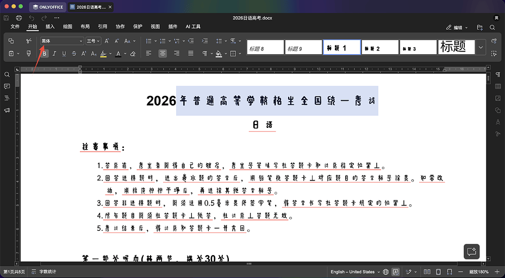This screenshot has height=278, width=505.
Task: Open the Change case dropdown
Action: [x=130, y=41]
